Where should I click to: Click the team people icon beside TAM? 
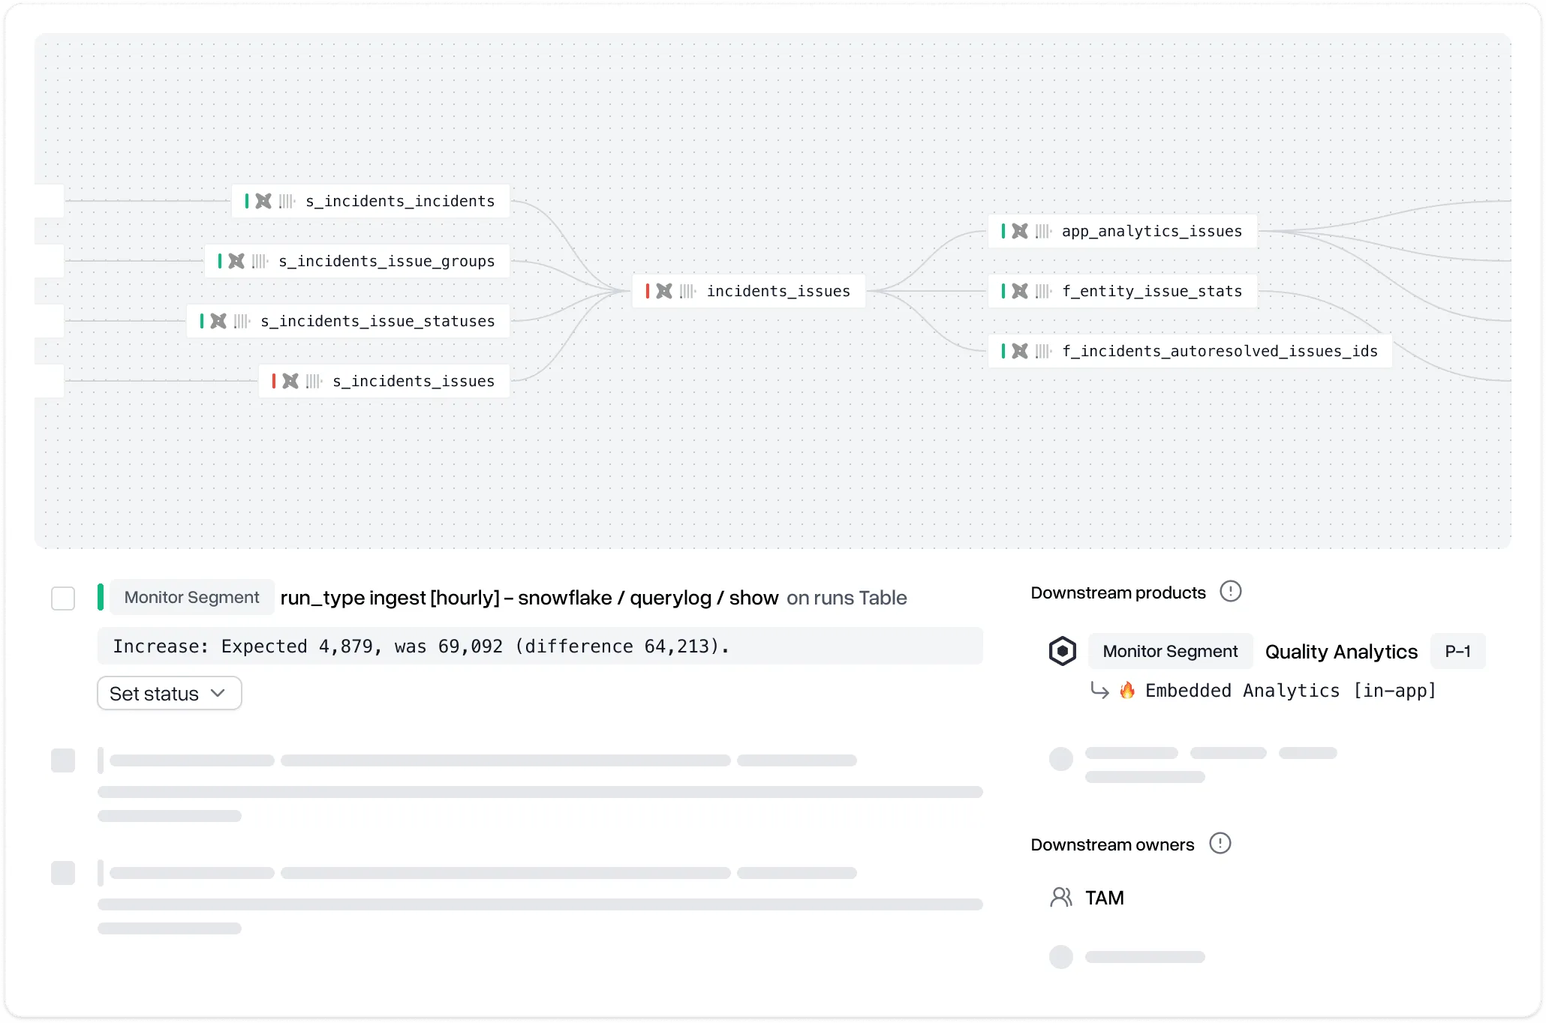pyautogui.click(x=1060, y=898)
